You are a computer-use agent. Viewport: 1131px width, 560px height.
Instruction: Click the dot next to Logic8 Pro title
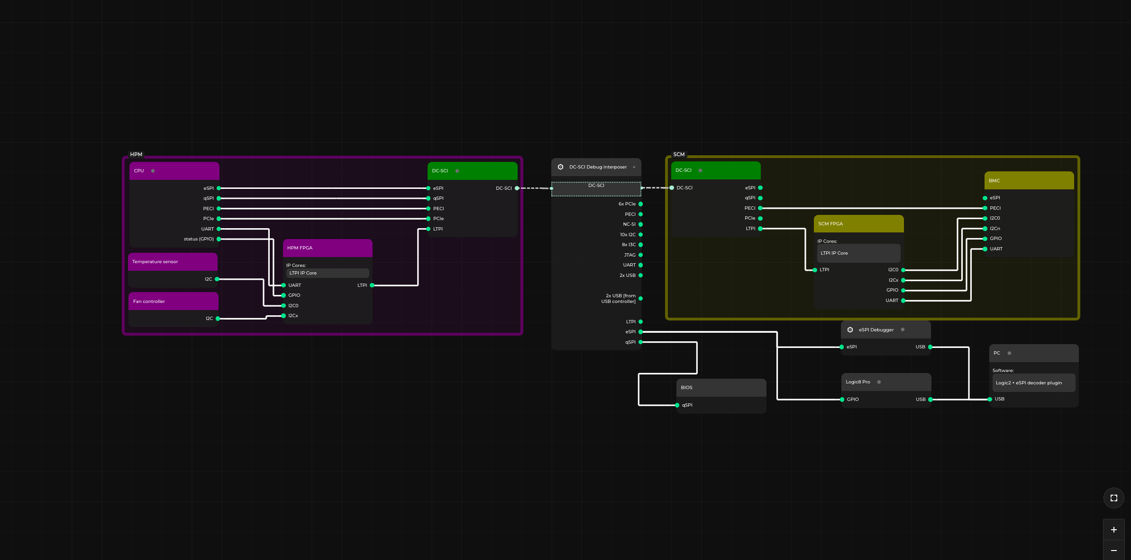coord(879,382)
